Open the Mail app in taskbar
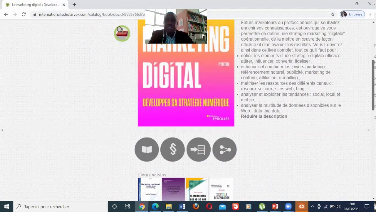The image size is (376, 212). click(222, 206)
